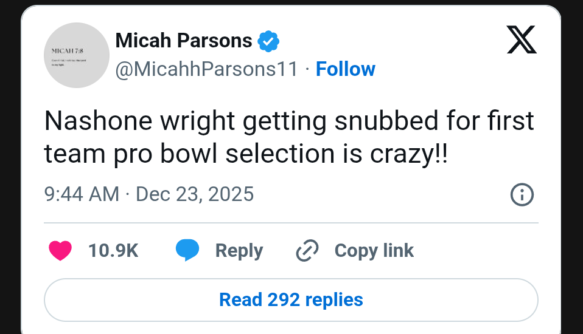Click the word "crazy!!" in tweet
Viewport: 583px width, 334px height.
[409, 154]
